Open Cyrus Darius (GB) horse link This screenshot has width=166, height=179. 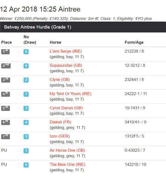click(x=66, y=108)
